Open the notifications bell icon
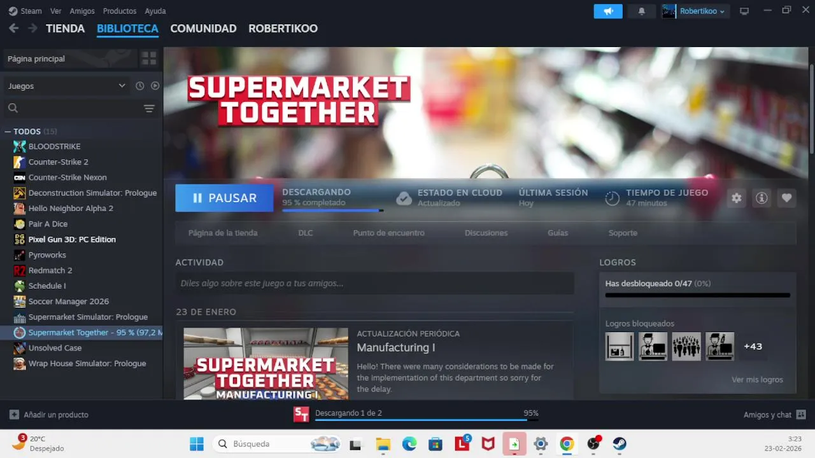The image size is (815, 458). tap(642, 11)
